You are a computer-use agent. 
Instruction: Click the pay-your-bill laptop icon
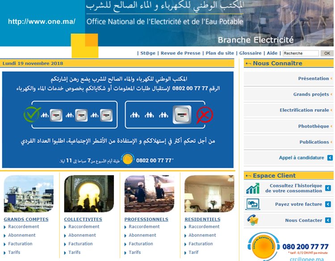coord(252,204)
